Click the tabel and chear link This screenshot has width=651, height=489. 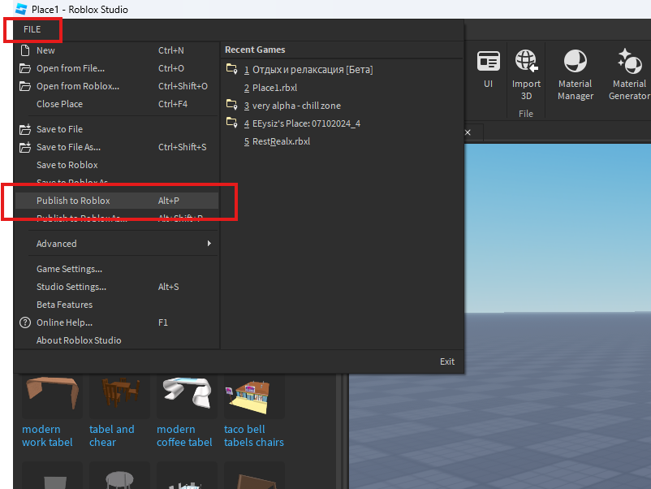112,435
